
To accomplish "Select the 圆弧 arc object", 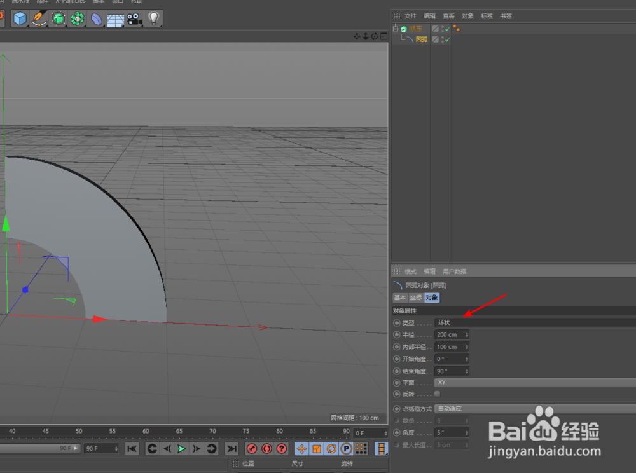I will point(422,39).
